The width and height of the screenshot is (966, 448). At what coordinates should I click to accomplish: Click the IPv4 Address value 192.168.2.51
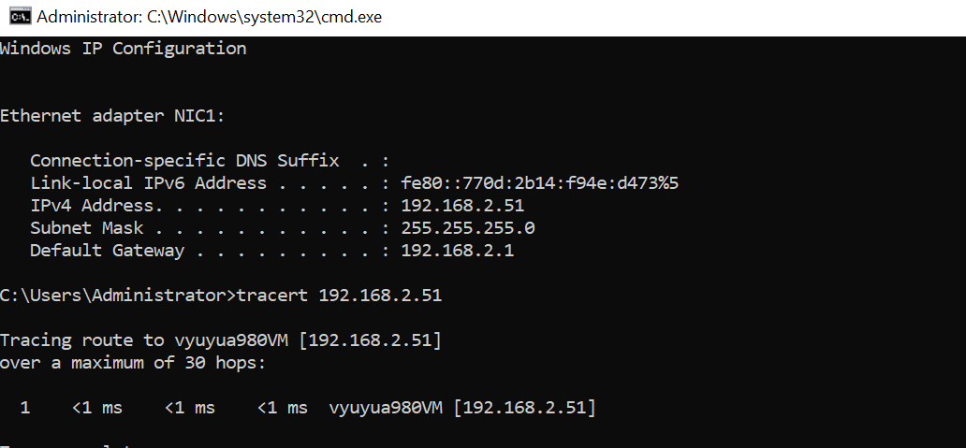tap(462, 206)
